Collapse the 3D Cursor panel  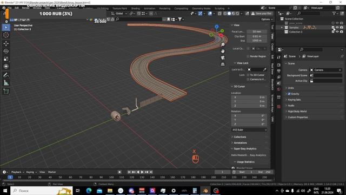[x=239, y=87]
